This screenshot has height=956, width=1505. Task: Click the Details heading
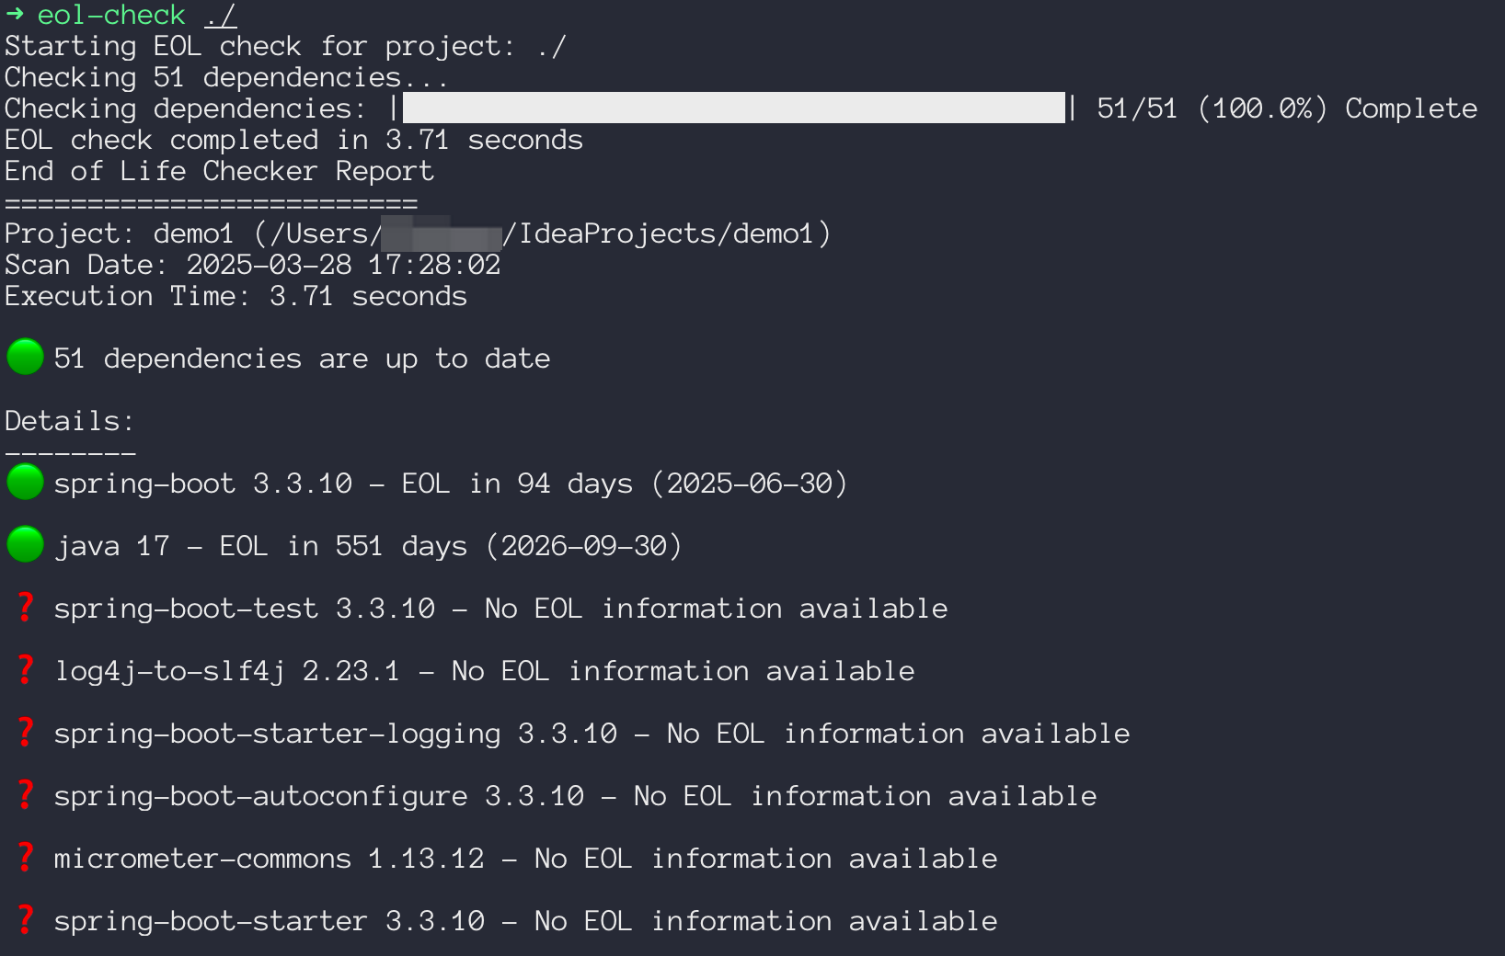[x=69, y=421]
